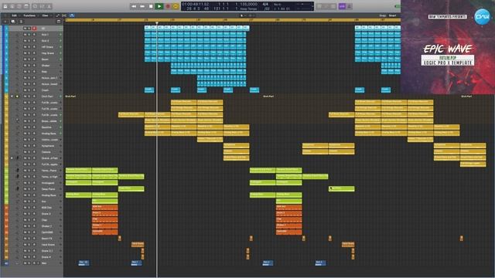
Task: Stop playback with the Stop button
Action: [151, 6]
